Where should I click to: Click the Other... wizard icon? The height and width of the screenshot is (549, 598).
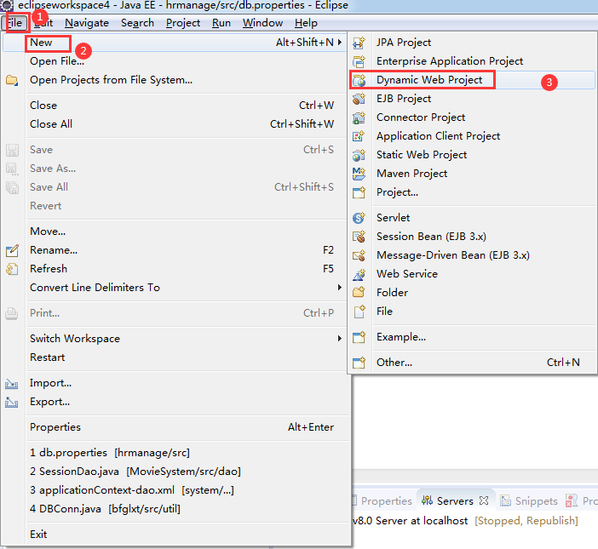point(359,363)
